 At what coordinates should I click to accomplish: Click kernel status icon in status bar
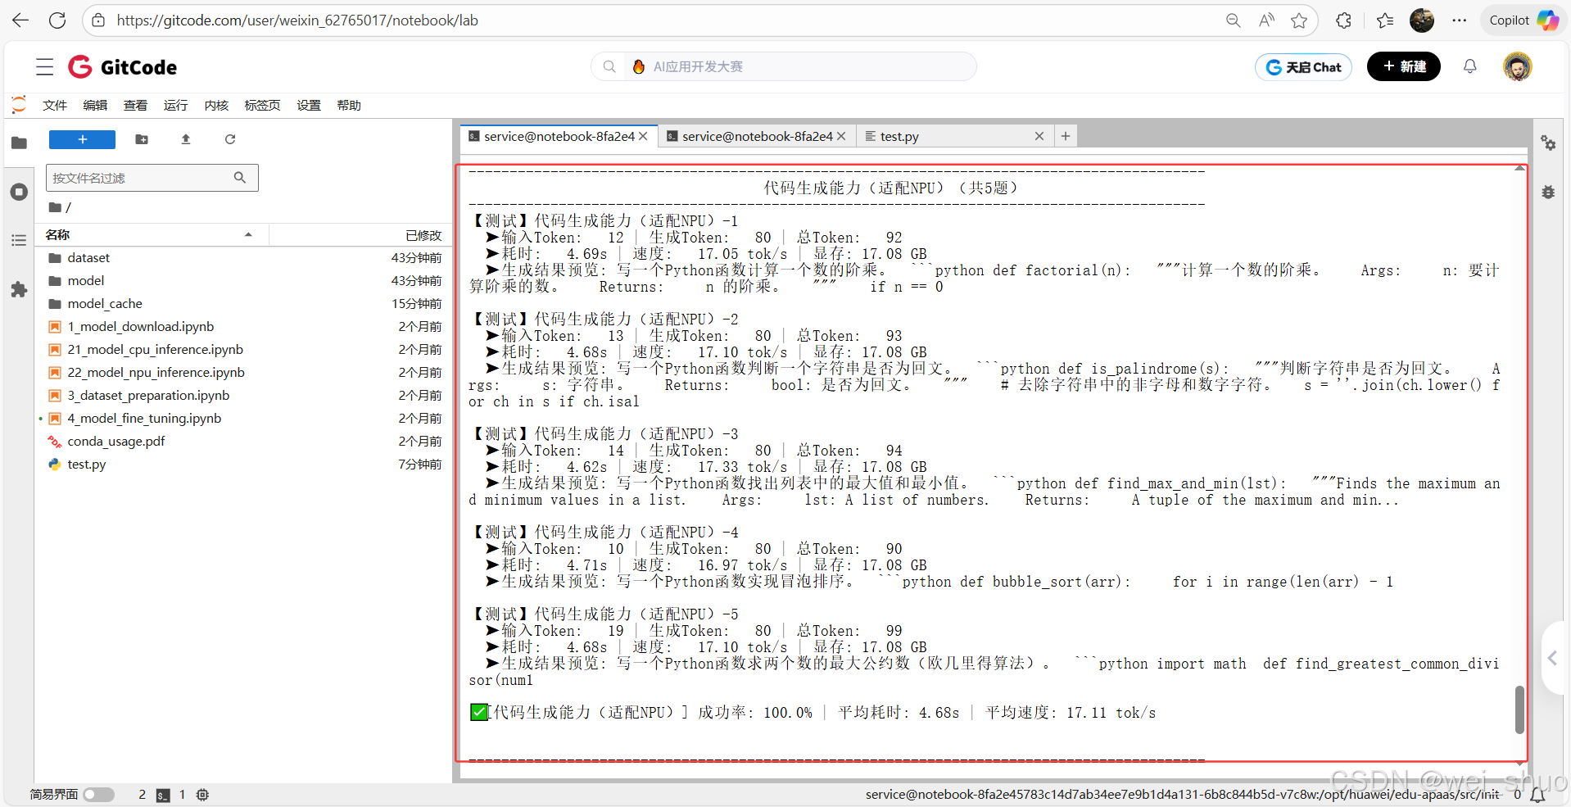pos(202,795)
